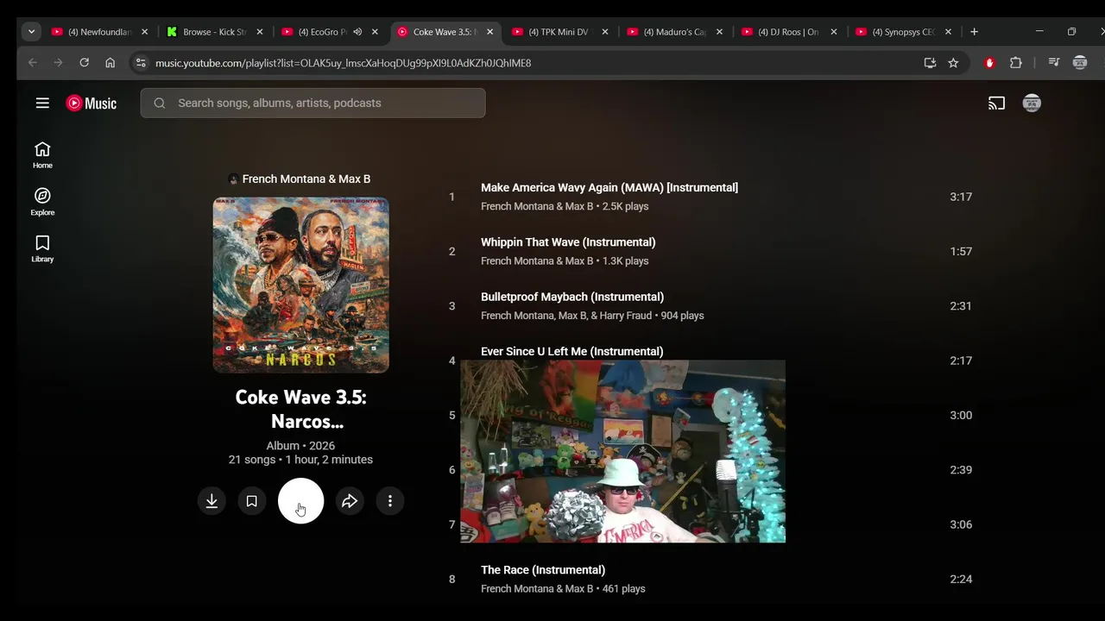Share the album via arrow icon
Image resolution: width=1105 pixels, height=621 pixels.
[x=350, y=501]
